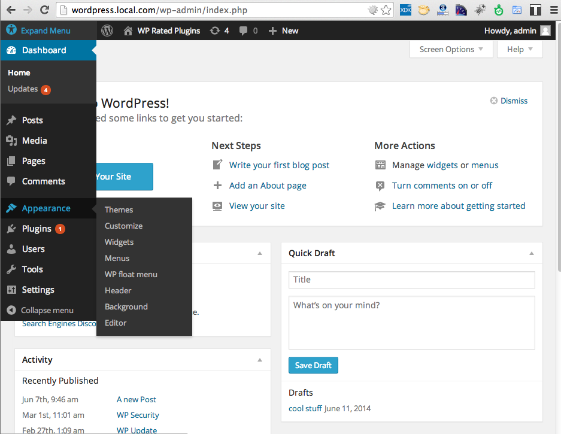Open the A new Post link
The height and width of the screenshot is (434, 561).
click(137, 399)
